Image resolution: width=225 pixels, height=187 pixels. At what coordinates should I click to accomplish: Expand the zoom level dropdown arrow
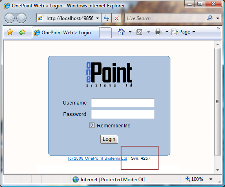pyautogui.click(x=211, y=179)
